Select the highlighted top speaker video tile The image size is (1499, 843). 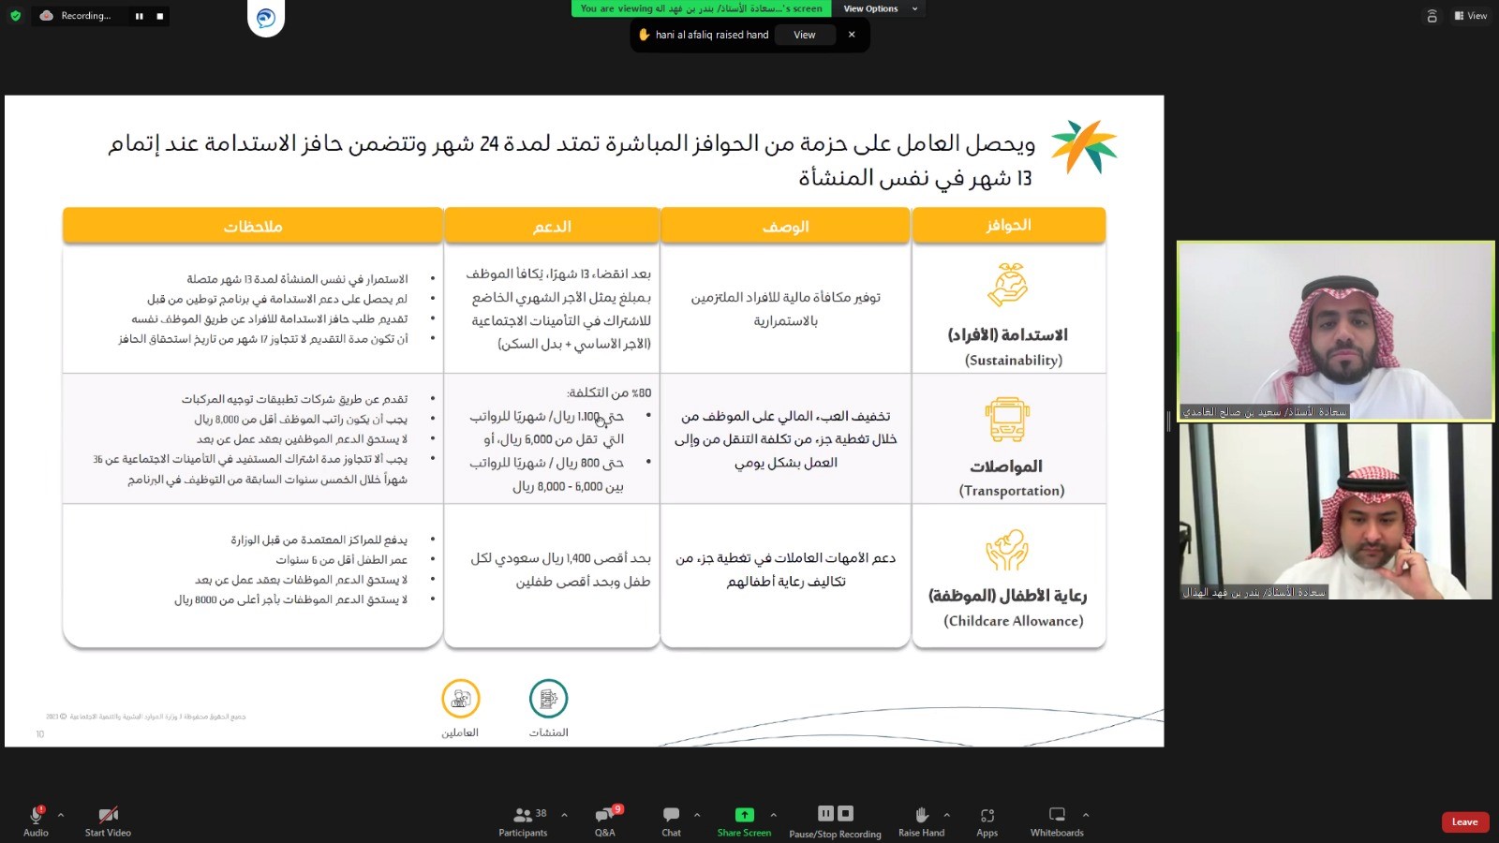point(1335,331)
